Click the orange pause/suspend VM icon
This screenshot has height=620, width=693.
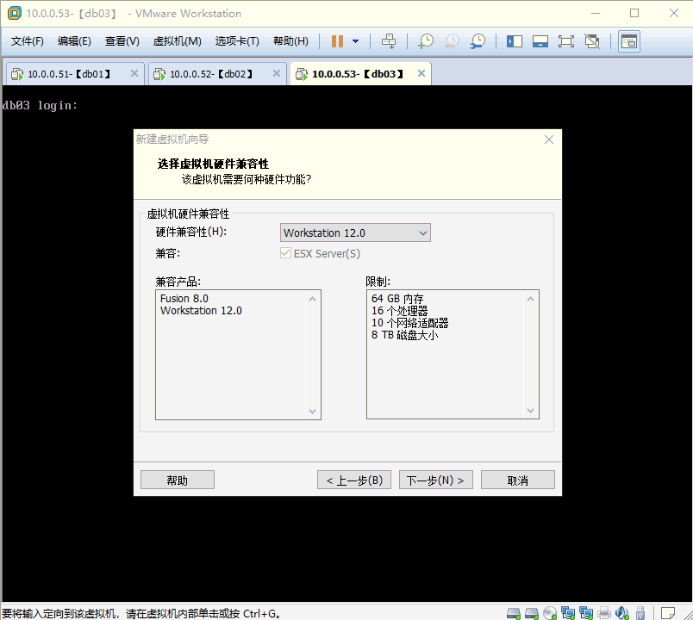click(337, 41)
